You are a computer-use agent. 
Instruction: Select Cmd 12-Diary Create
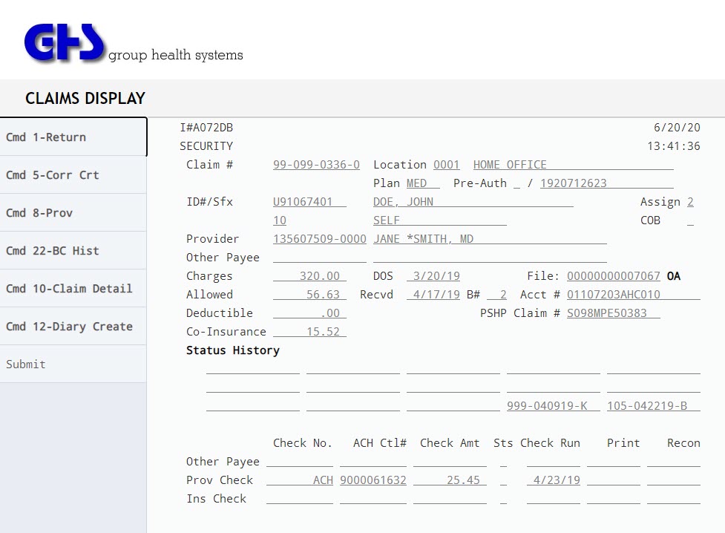[73, 327]
